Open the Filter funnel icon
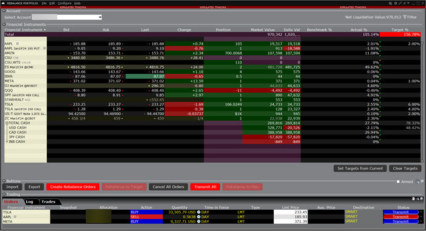 click(x=405, y=17)
